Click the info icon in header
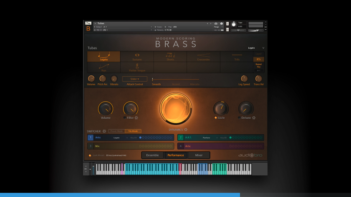The width and height of the screenshot is (351, 197). coord(221,23)
